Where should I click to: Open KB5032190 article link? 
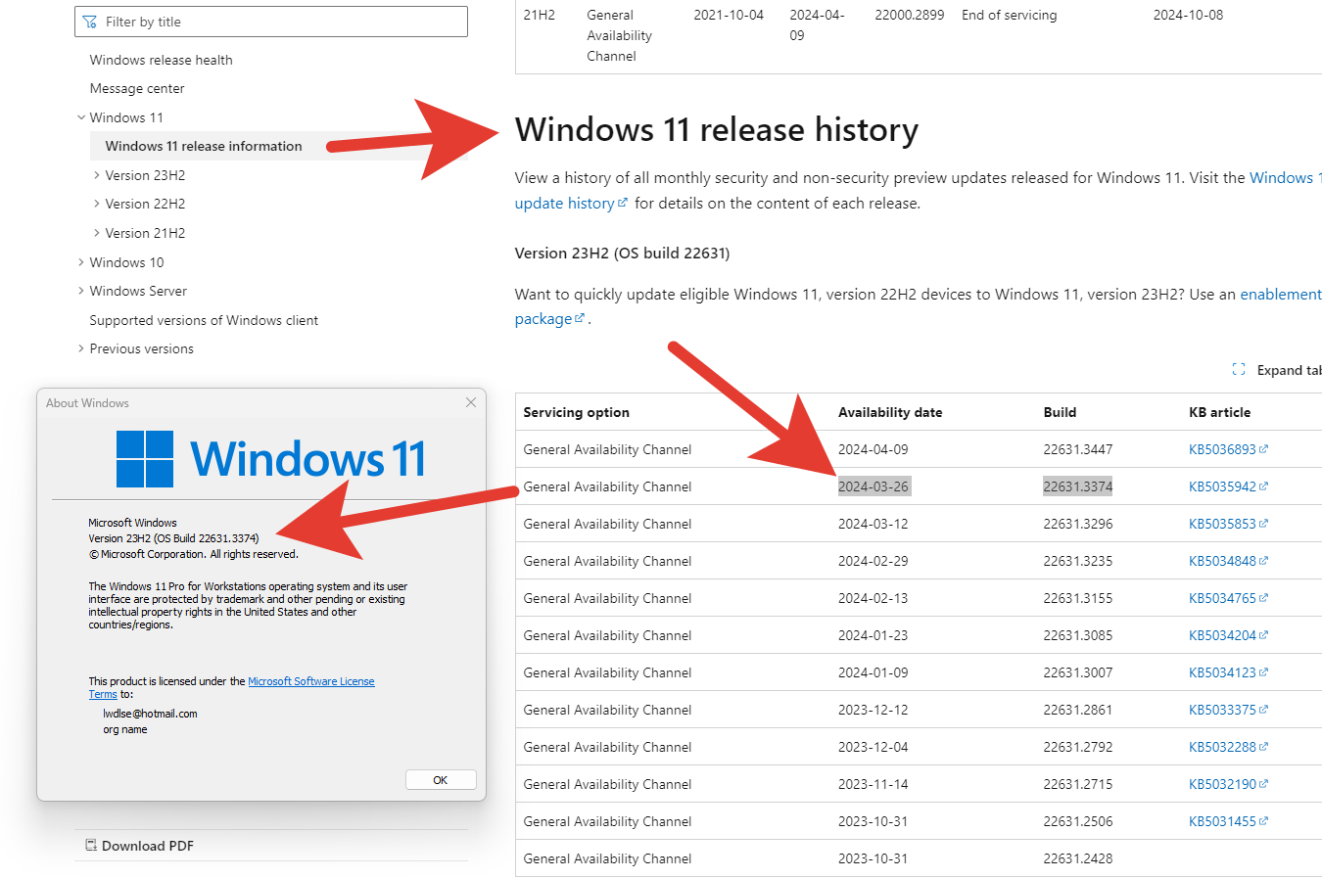1222,784
